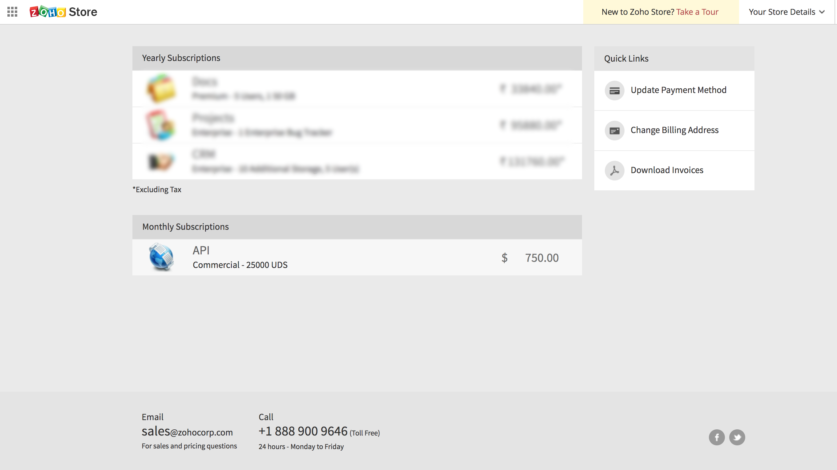The height and width of the screenshot is (470, 837).
Task: Click the Monthly Subscriptions header
Action: (x=185, y=227)
